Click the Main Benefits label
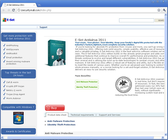 click(x=83, y=76)
